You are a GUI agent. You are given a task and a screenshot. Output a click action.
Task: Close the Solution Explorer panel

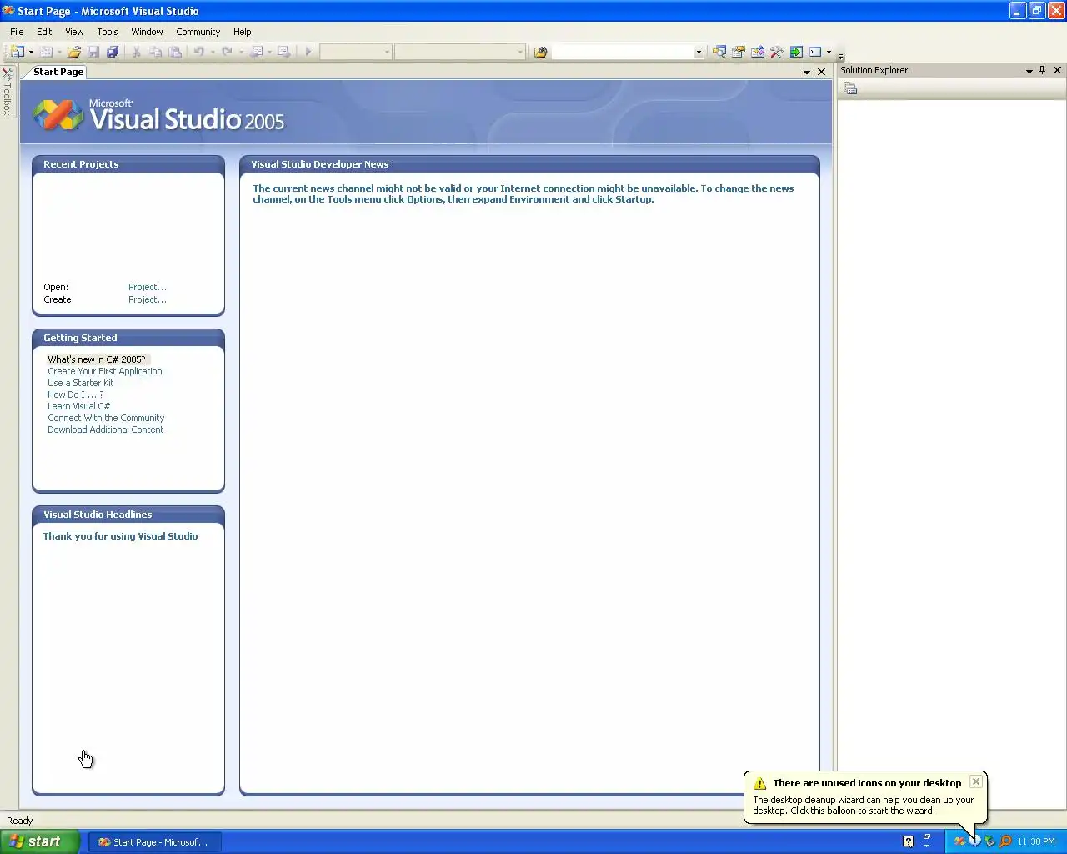(1057, 70)
